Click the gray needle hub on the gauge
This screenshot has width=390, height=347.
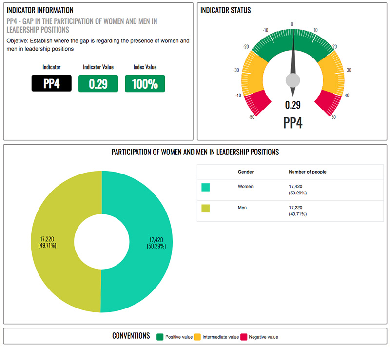(x=292, y=80)
